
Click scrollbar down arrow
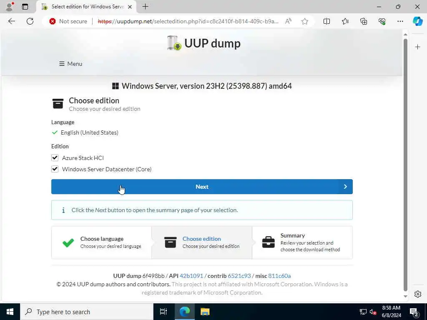[x=405, y=296]
